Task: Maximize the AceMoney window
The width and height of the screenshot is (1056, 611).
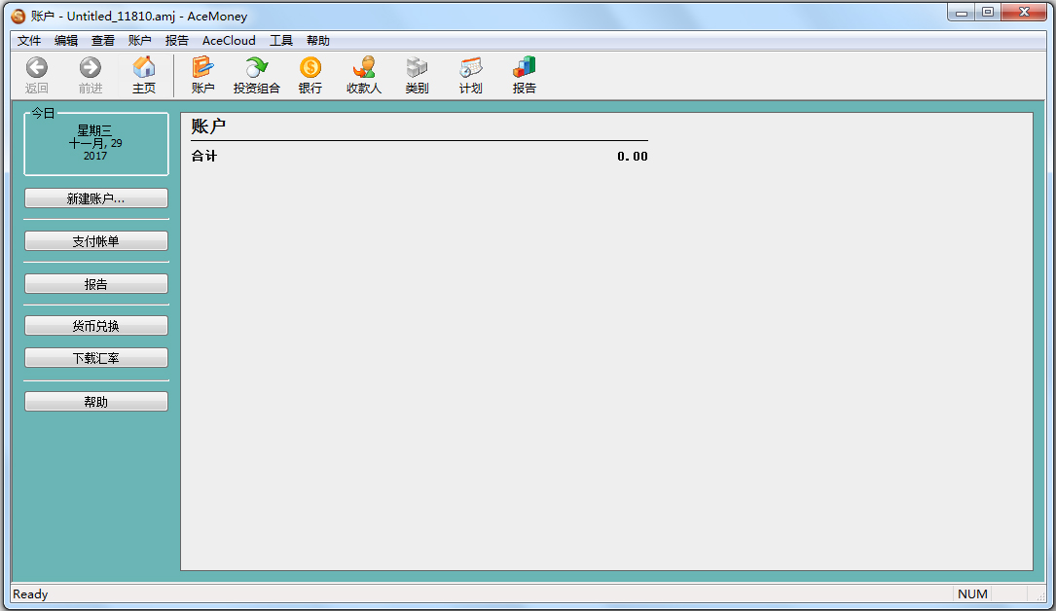Action: click(x=988, y=12)
